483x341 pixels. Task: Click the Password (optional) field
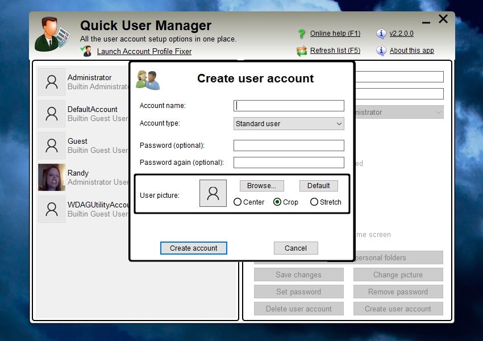pyautogui.click(x=289, y=145)
